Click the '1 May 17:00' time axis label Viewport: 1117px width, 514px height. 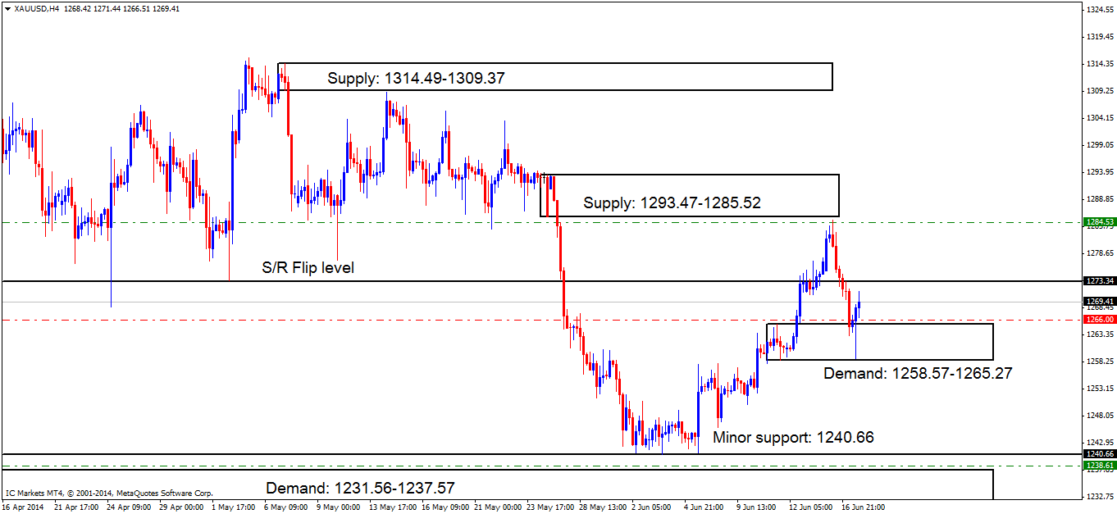pyautogui.click(x=235, y=507)
